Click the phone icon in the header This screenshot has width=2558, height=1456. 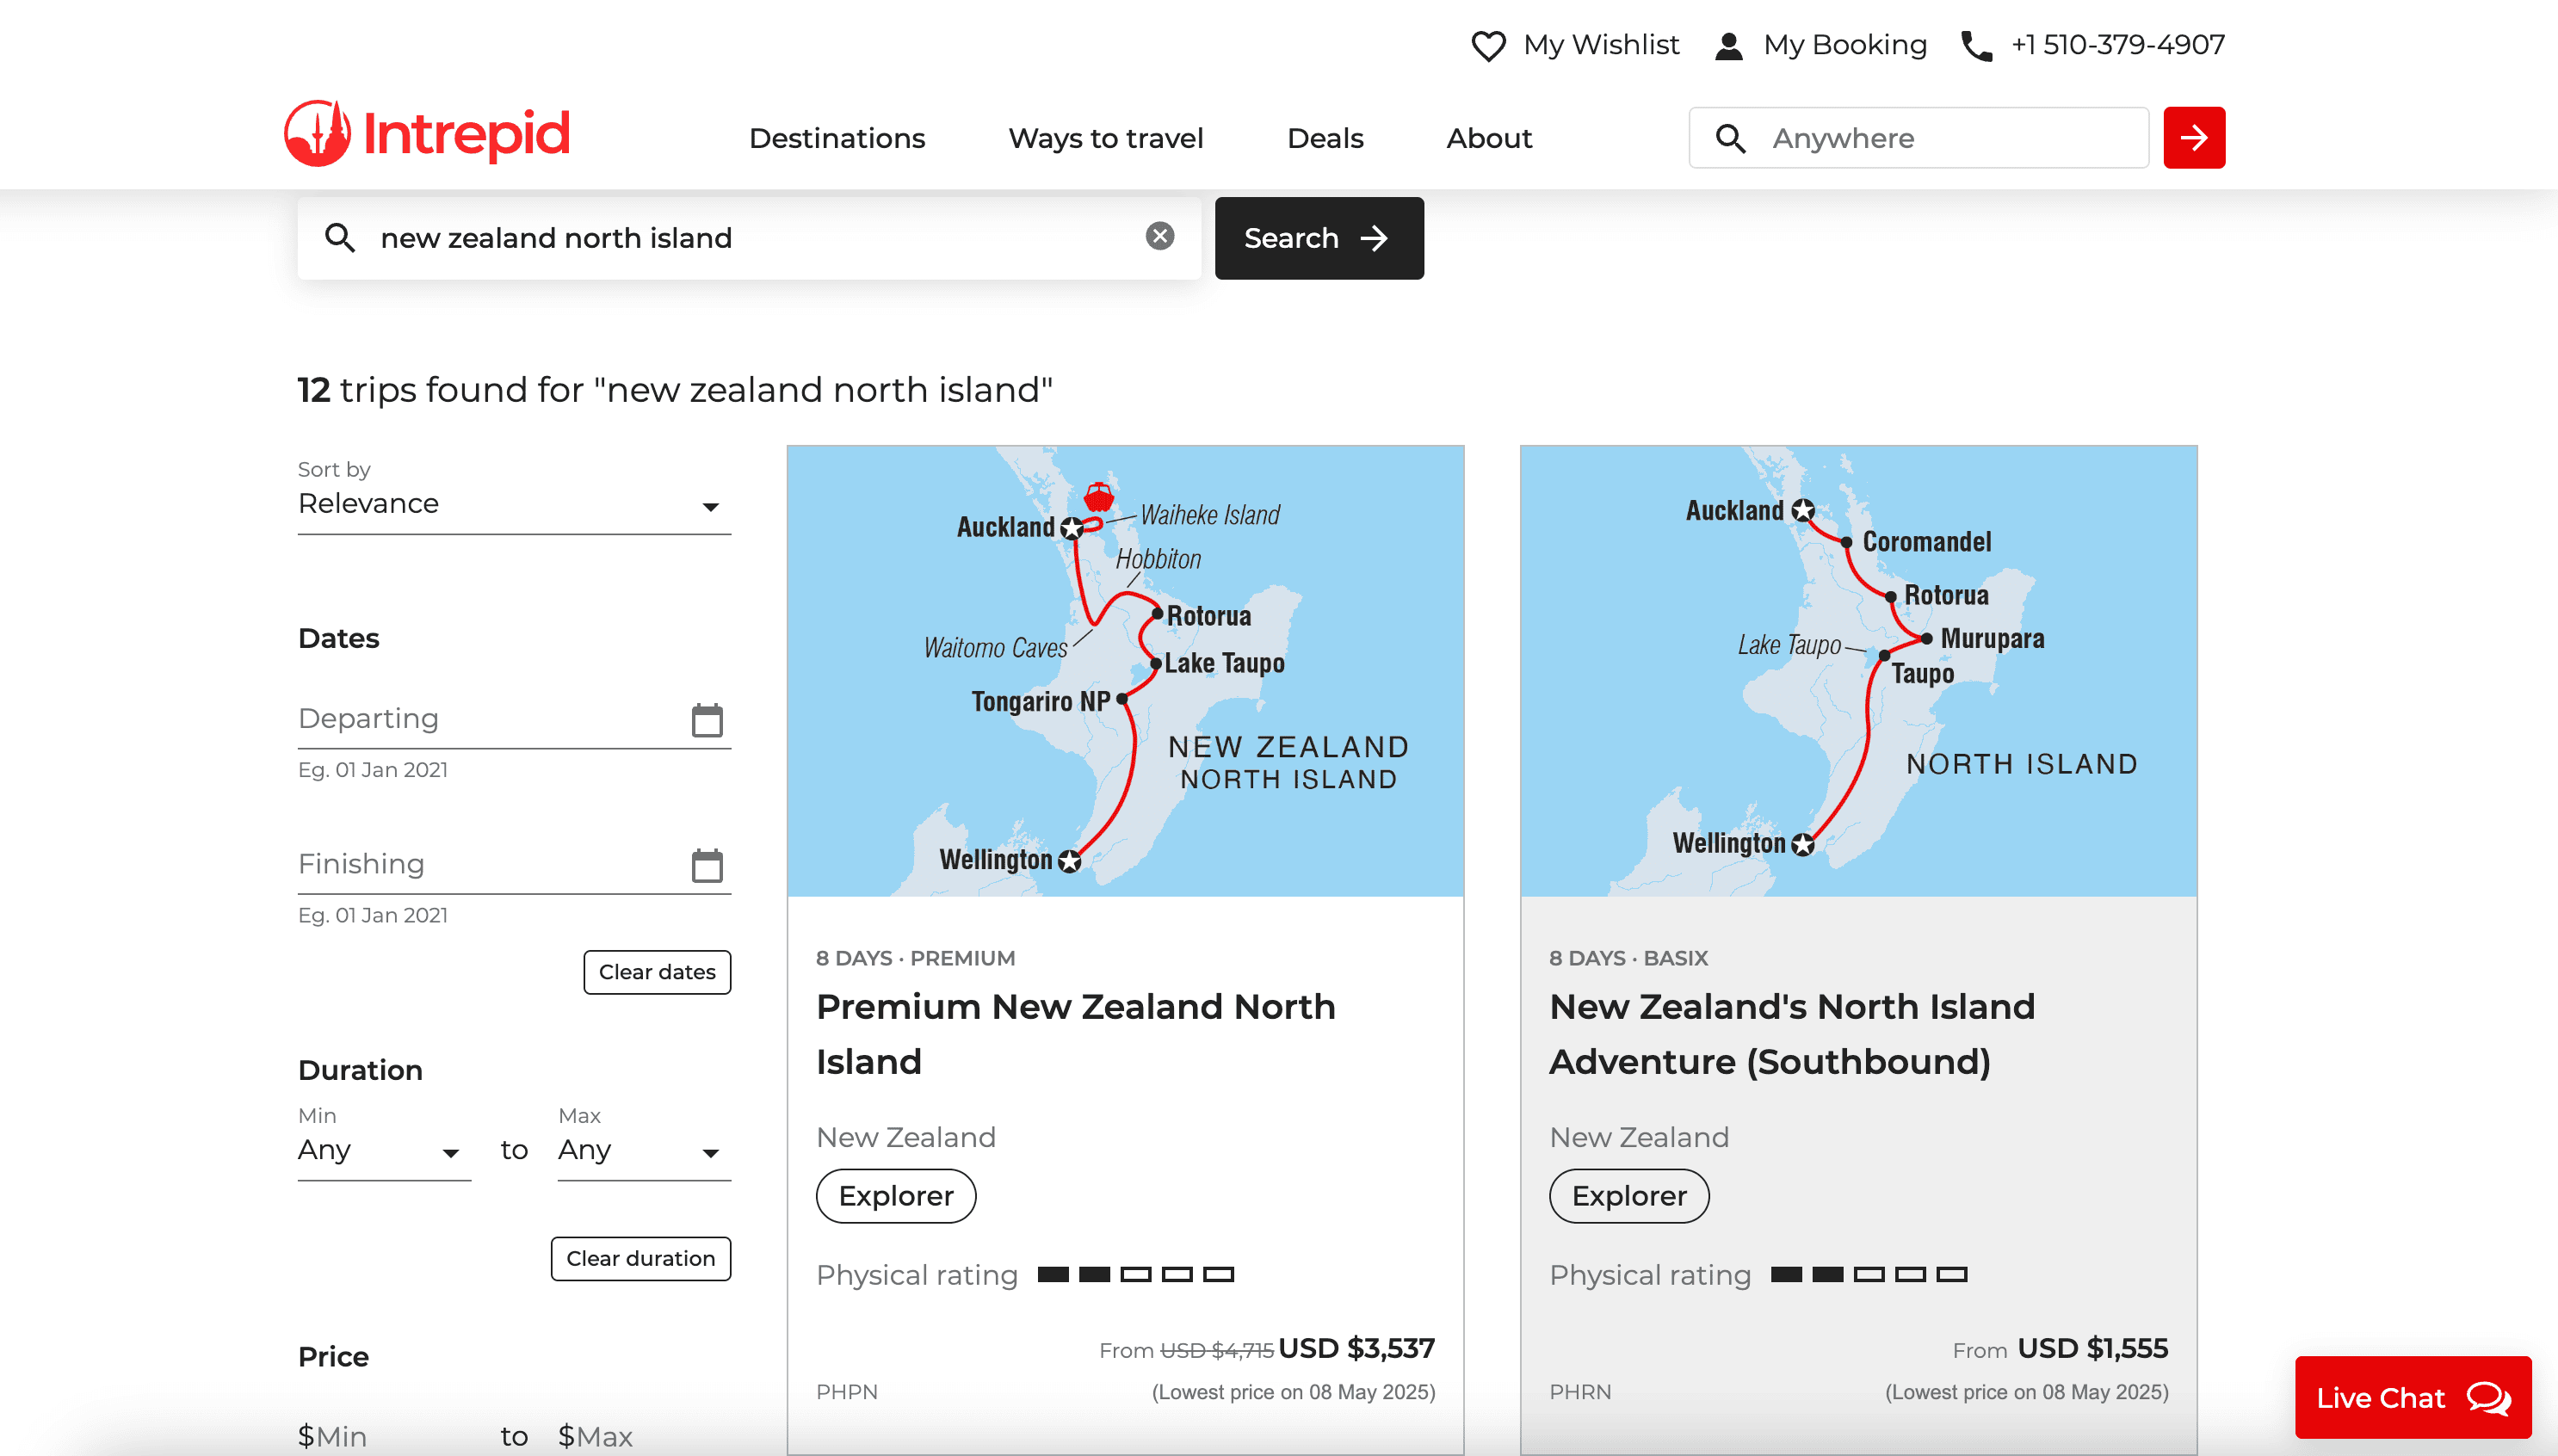[1977, 44]
